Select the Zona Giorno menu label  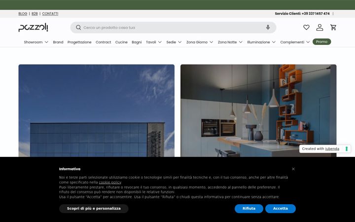click(197, 42)
